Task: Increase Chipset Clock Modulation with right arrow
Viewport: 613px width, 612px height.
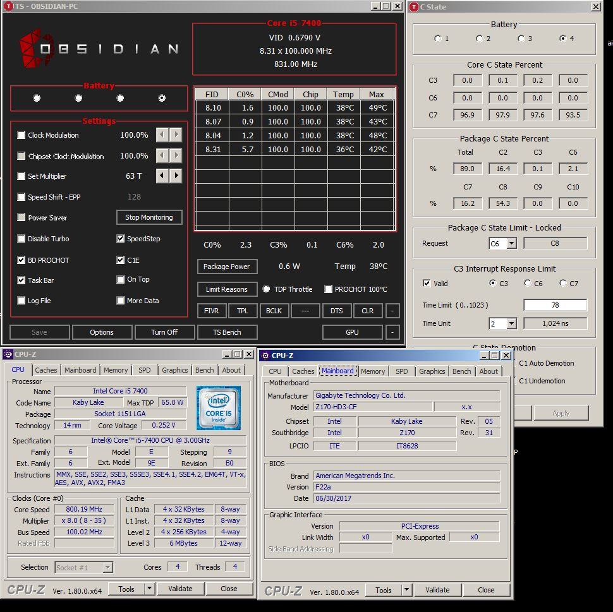Action: (x=176, y=155)
